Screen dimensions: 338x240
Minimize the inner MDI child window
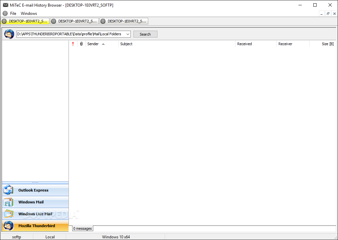click(x=322, y=14)
